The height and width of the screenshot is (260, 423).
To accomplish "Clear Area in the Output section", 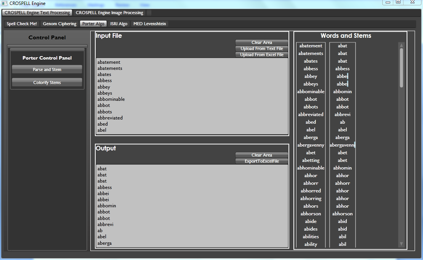I will point(262,155).
